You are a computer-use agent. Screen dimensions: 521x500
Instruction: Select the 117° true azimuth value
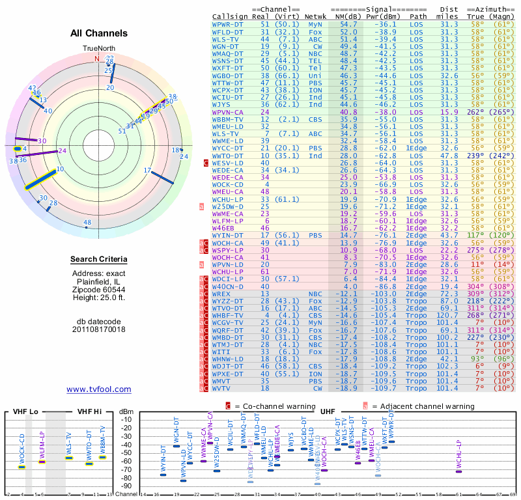click(475, 236)
